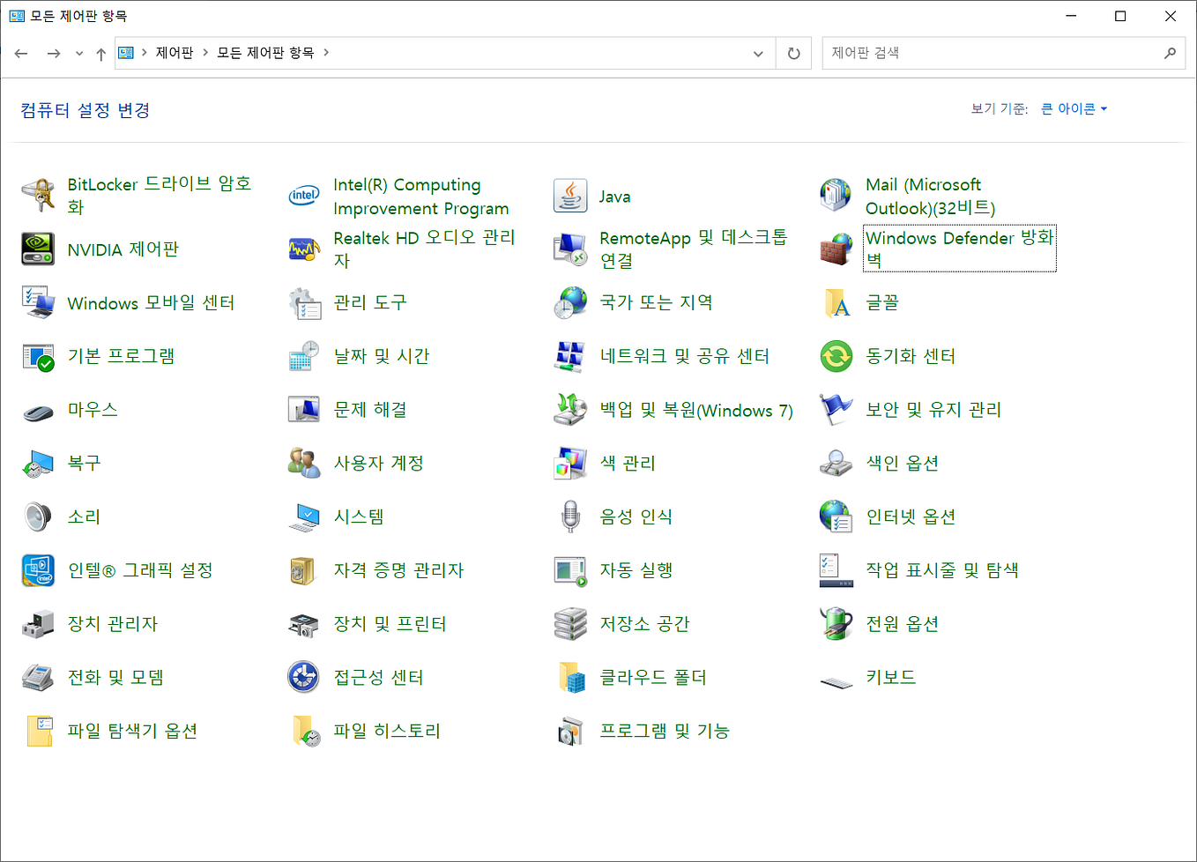Click the 키보드 link
1197x862 pixels.
tap(890, 677)
